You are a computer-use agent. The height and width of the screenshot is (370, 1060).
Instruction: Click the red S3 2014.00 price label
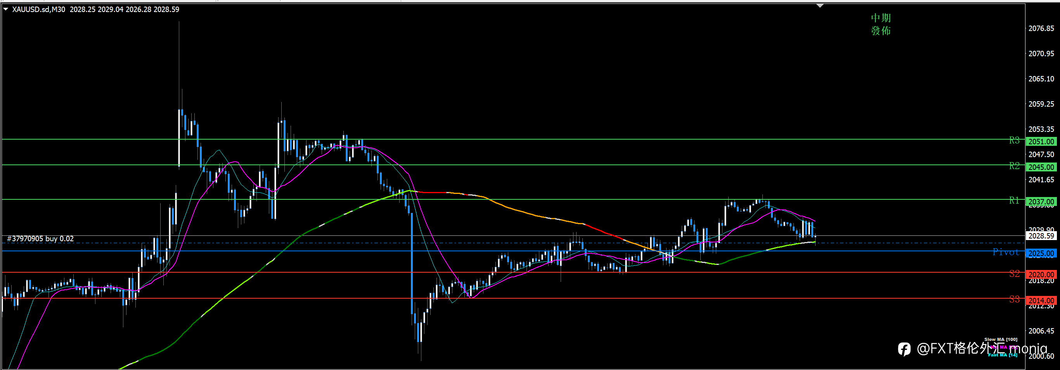tap(1041, 301)
